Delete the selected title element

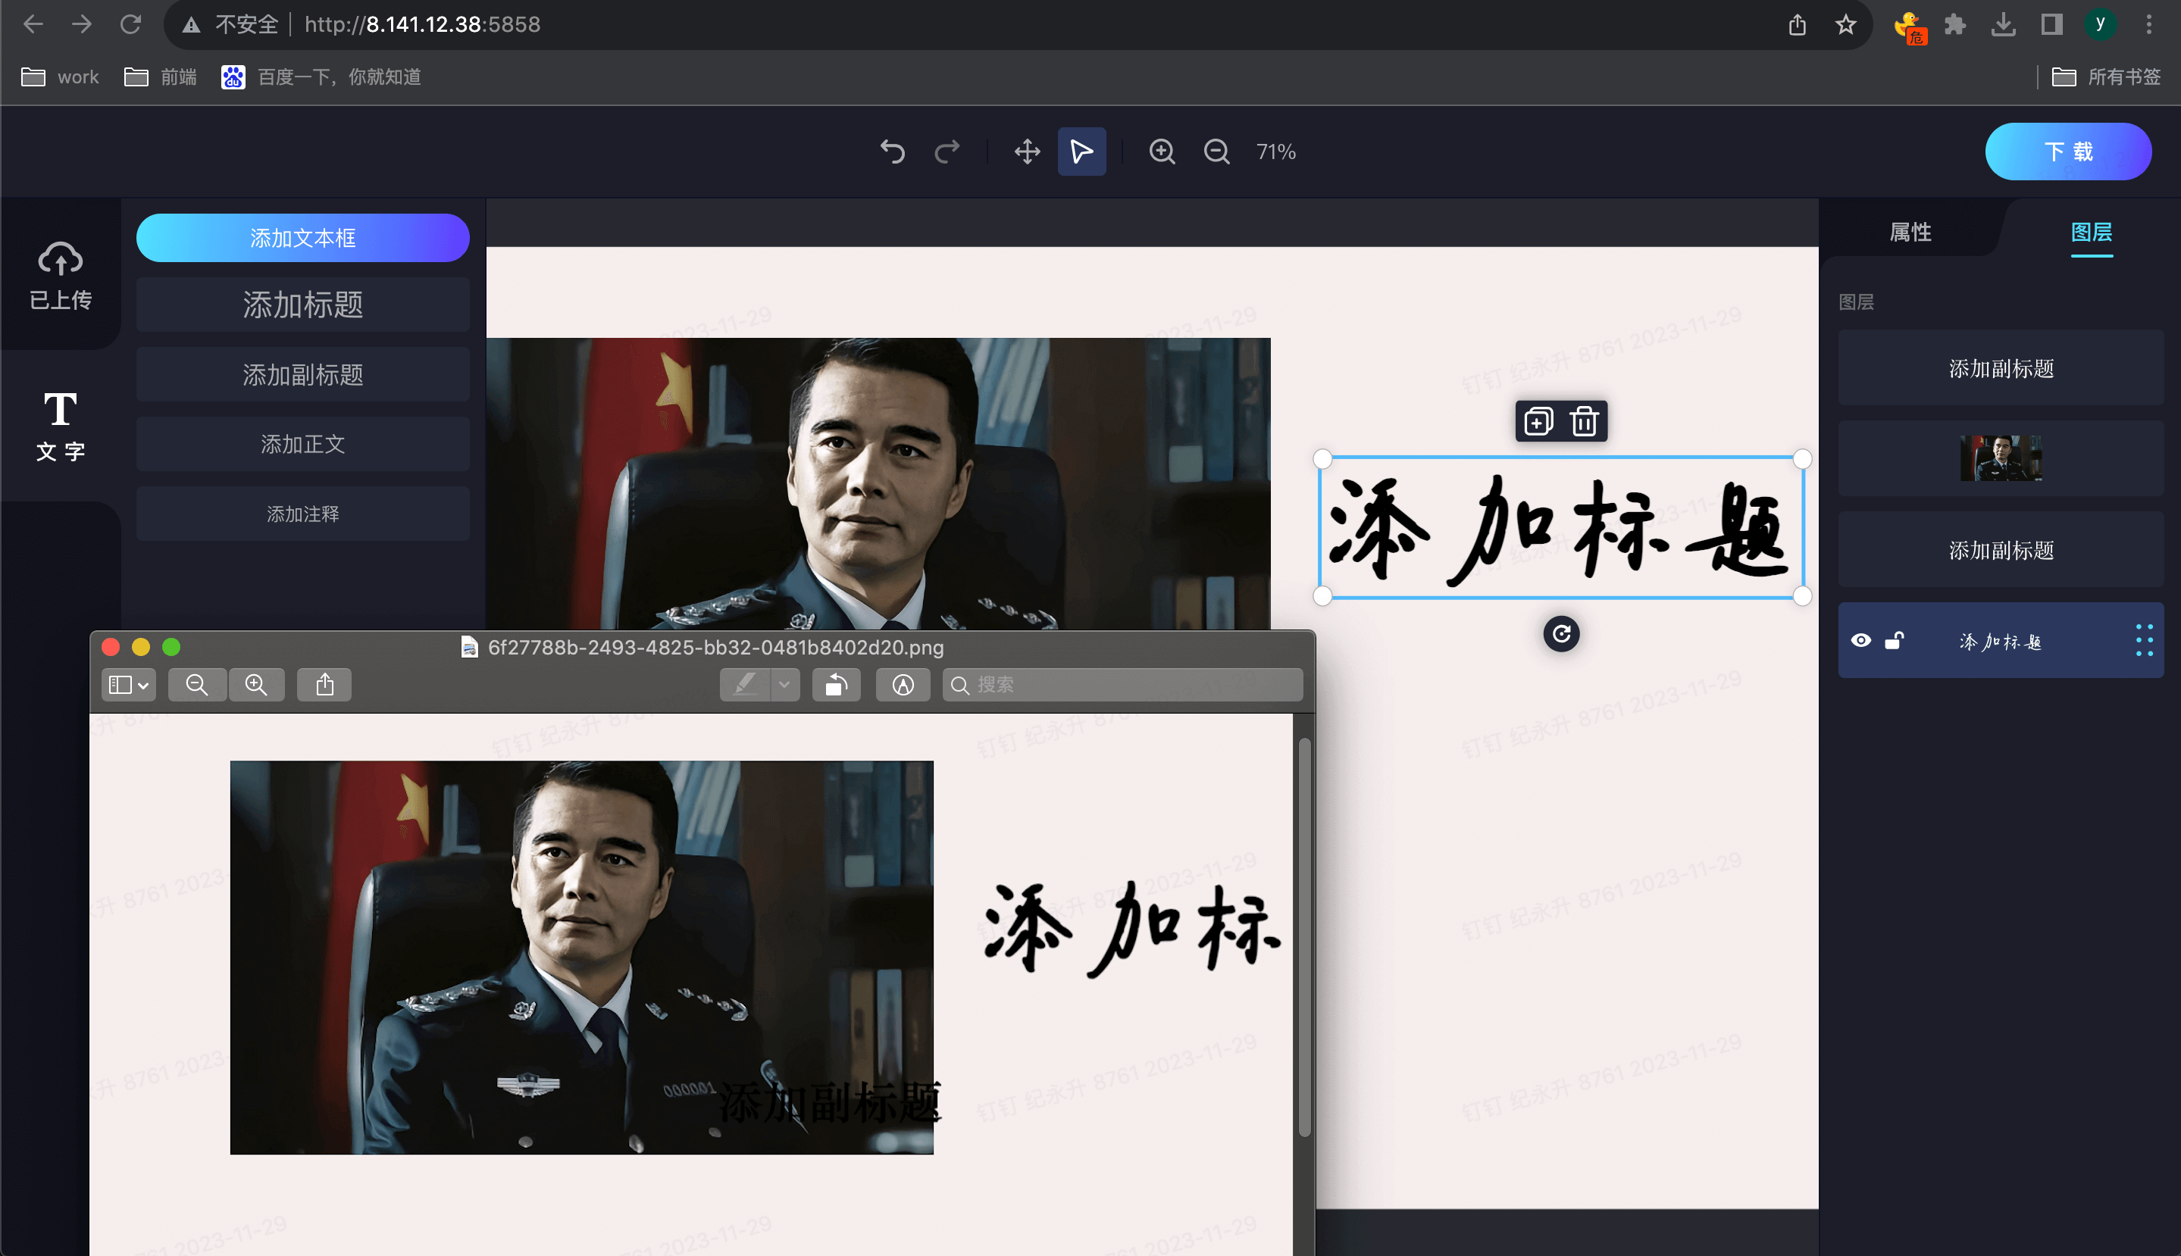(1584, 421)
